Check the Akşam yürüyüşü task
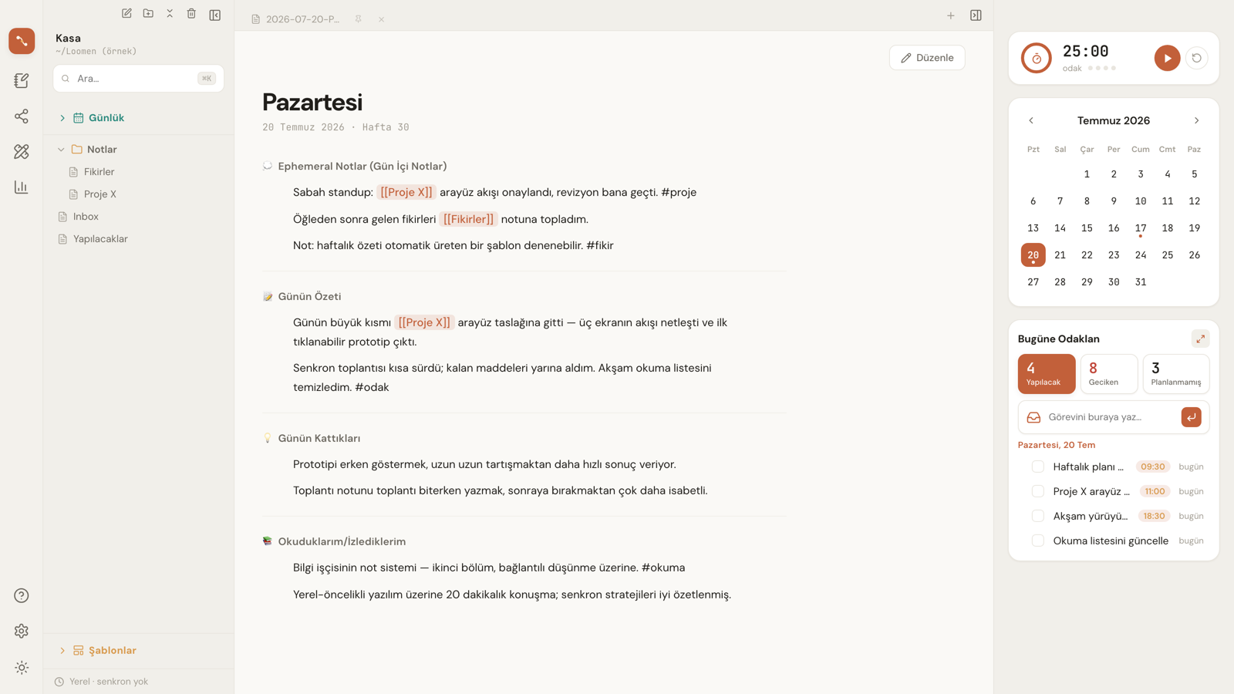Screen dimensions: 1234x694 tap(1038, 516)
